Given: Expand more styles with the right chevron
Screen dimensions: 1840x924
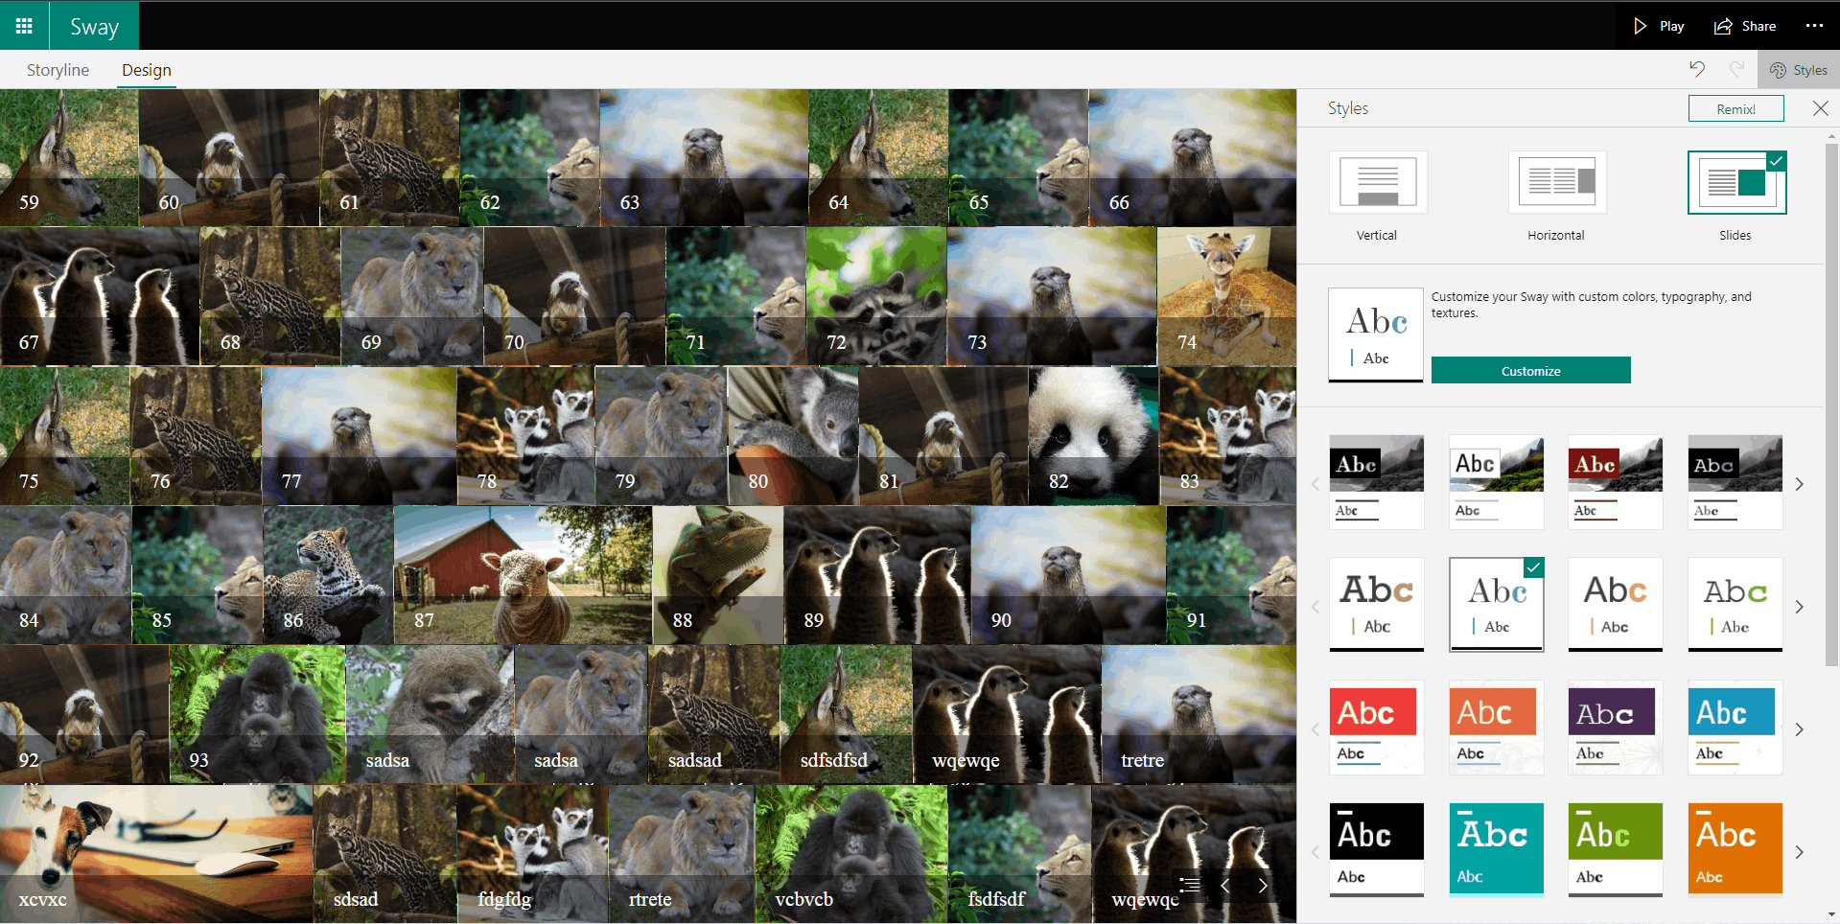Looking at the screenshot, I should tap(1800, 484).
